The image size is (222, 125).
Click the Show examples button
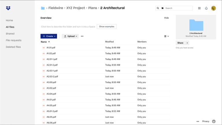click(x=107, y=27)
